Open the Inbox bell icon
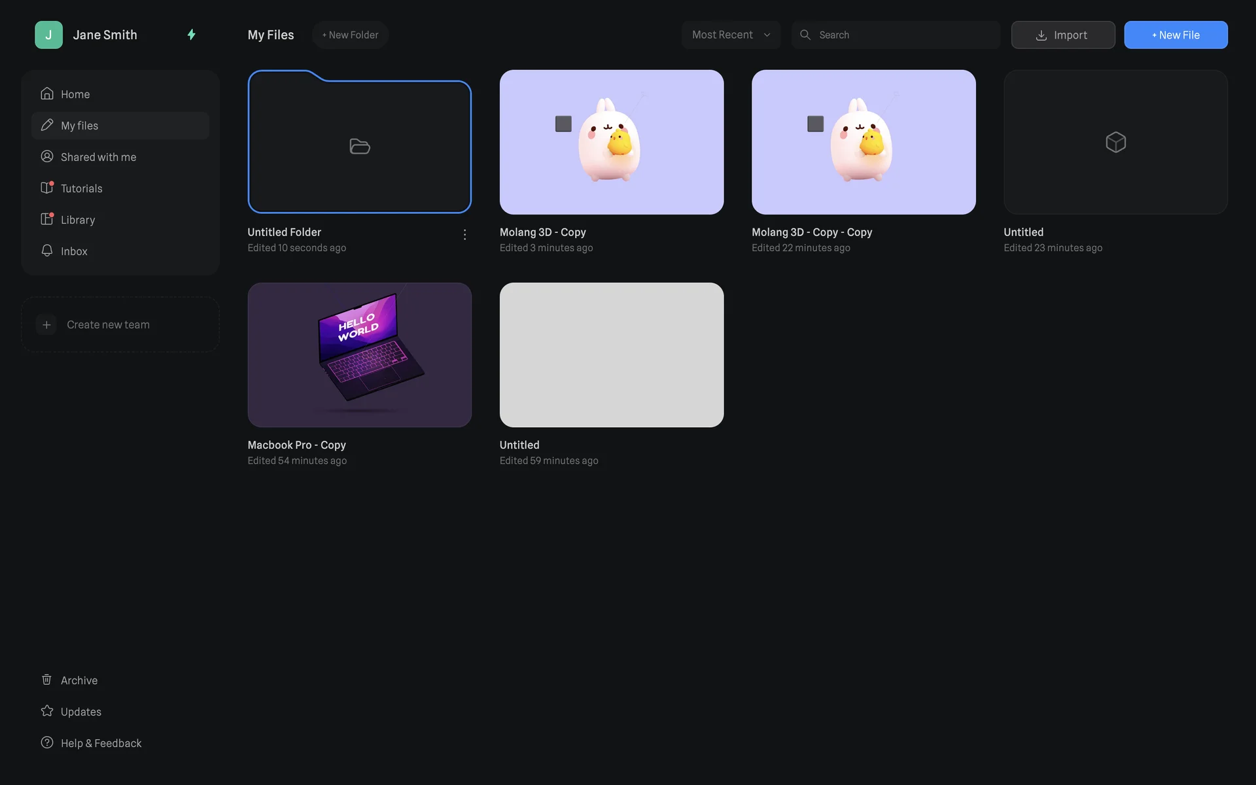The image size is (1256, 785). [47, 251]
